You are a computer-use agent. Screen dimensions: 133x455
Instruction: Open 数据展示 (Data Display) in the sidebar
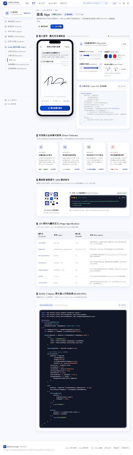tap(18, 36)
